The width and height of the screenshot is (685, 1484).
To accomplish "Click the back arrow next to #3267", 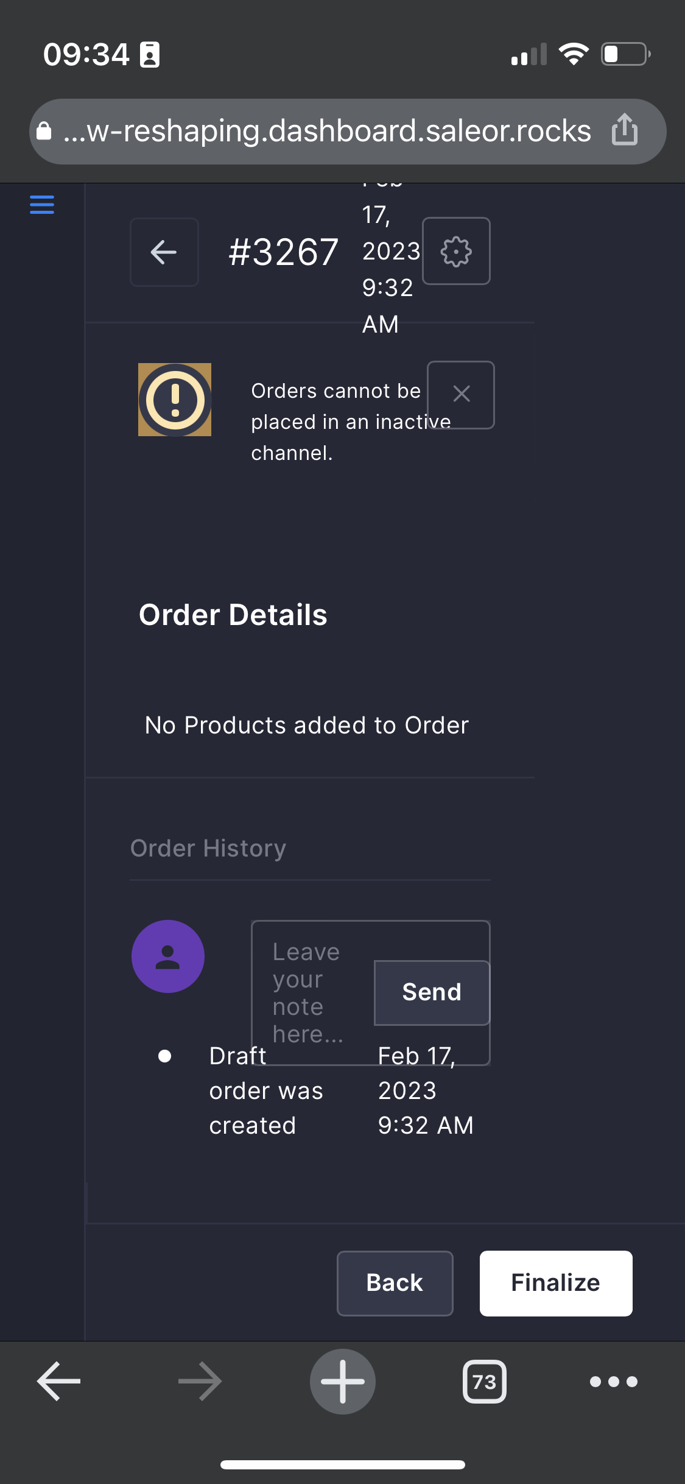I will 163,252.
